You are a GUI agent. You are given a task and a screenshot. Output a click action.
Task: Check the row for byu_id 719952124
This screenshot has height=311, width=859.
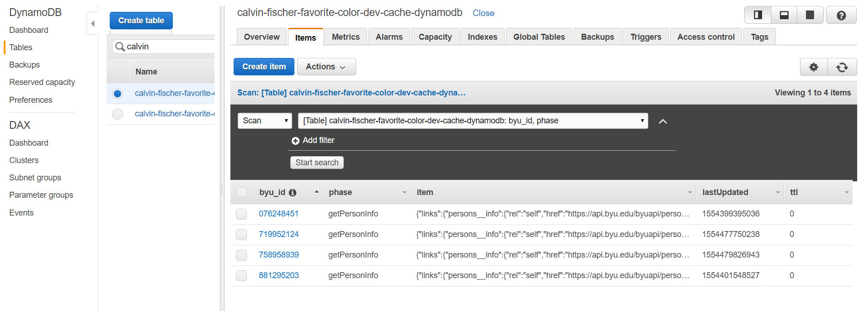(x=241, y=234)
